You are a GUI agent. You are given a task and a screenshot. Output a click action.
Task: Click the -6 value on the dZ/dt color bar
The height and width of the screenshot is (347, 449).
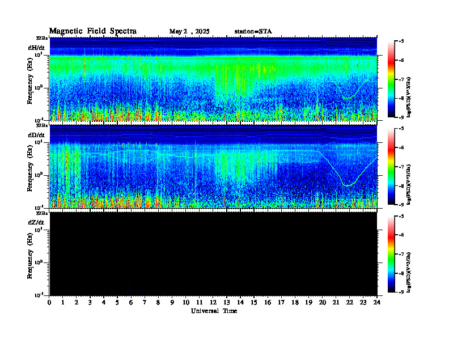[x=401, y=235]
